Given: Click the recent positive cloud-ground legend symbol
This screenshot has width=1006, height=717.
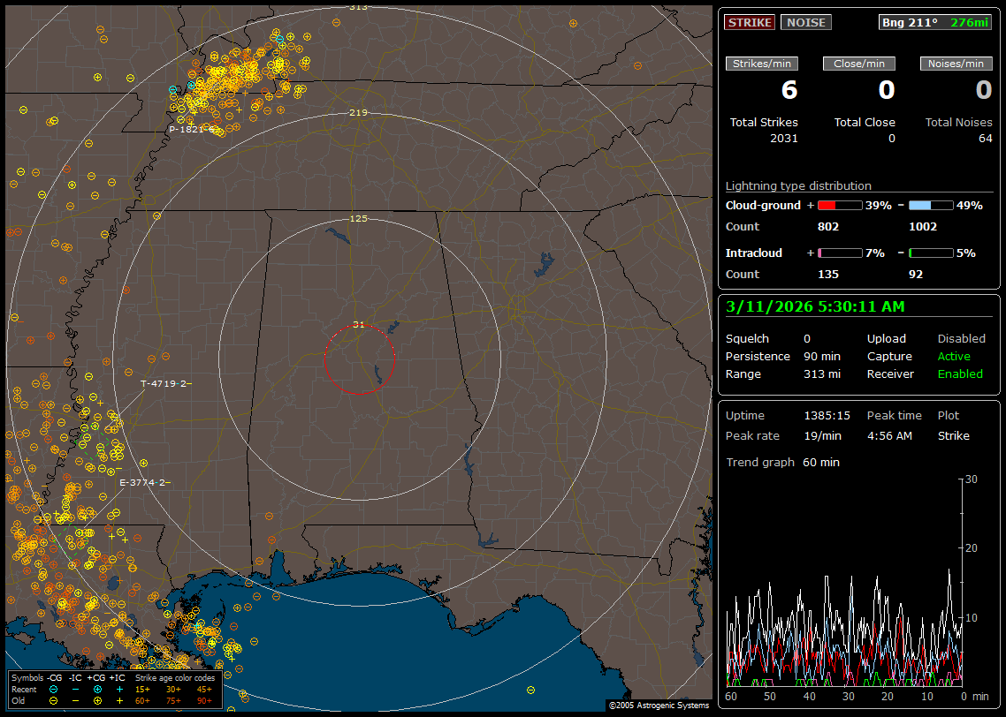Looking at the screenshot, I should pyautogui.click(x=97, y=689).
